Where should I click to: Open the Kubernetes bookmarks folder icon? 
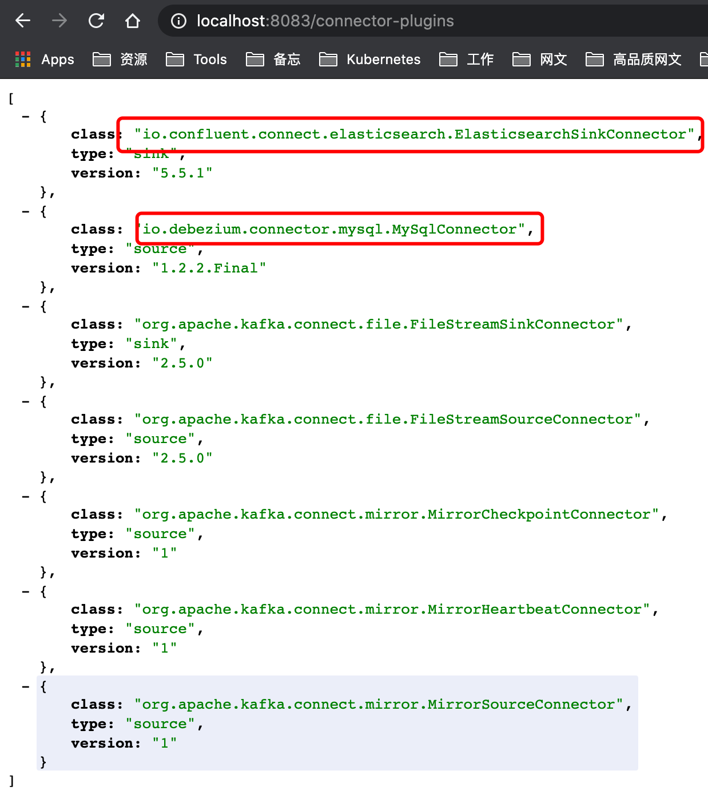[328, 59]
